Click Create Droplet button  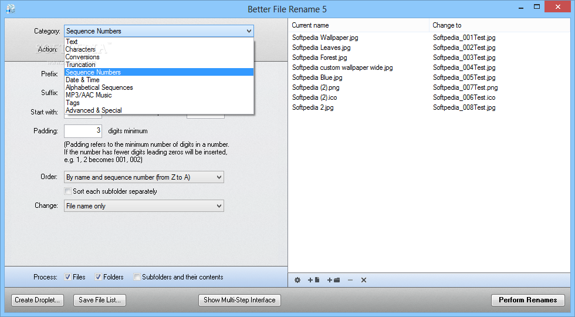[38, 300]
